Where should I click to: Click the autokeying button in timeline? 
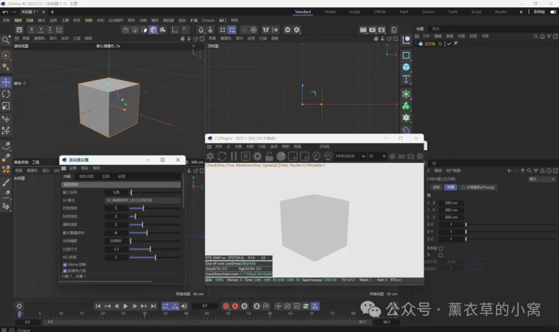point(235,306)
